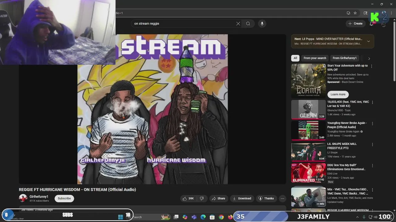This screenshot has height=222, width=396.
Task: Open options for the Black Desert ad
Action: 372,66
